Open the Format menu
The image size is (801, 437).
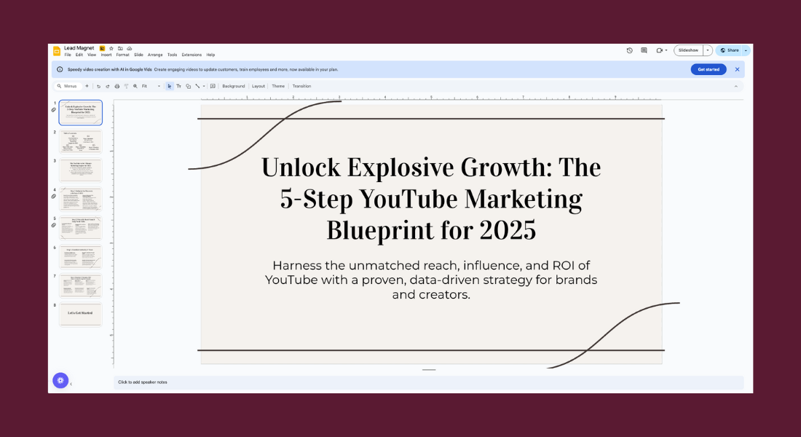coord(122,55)
